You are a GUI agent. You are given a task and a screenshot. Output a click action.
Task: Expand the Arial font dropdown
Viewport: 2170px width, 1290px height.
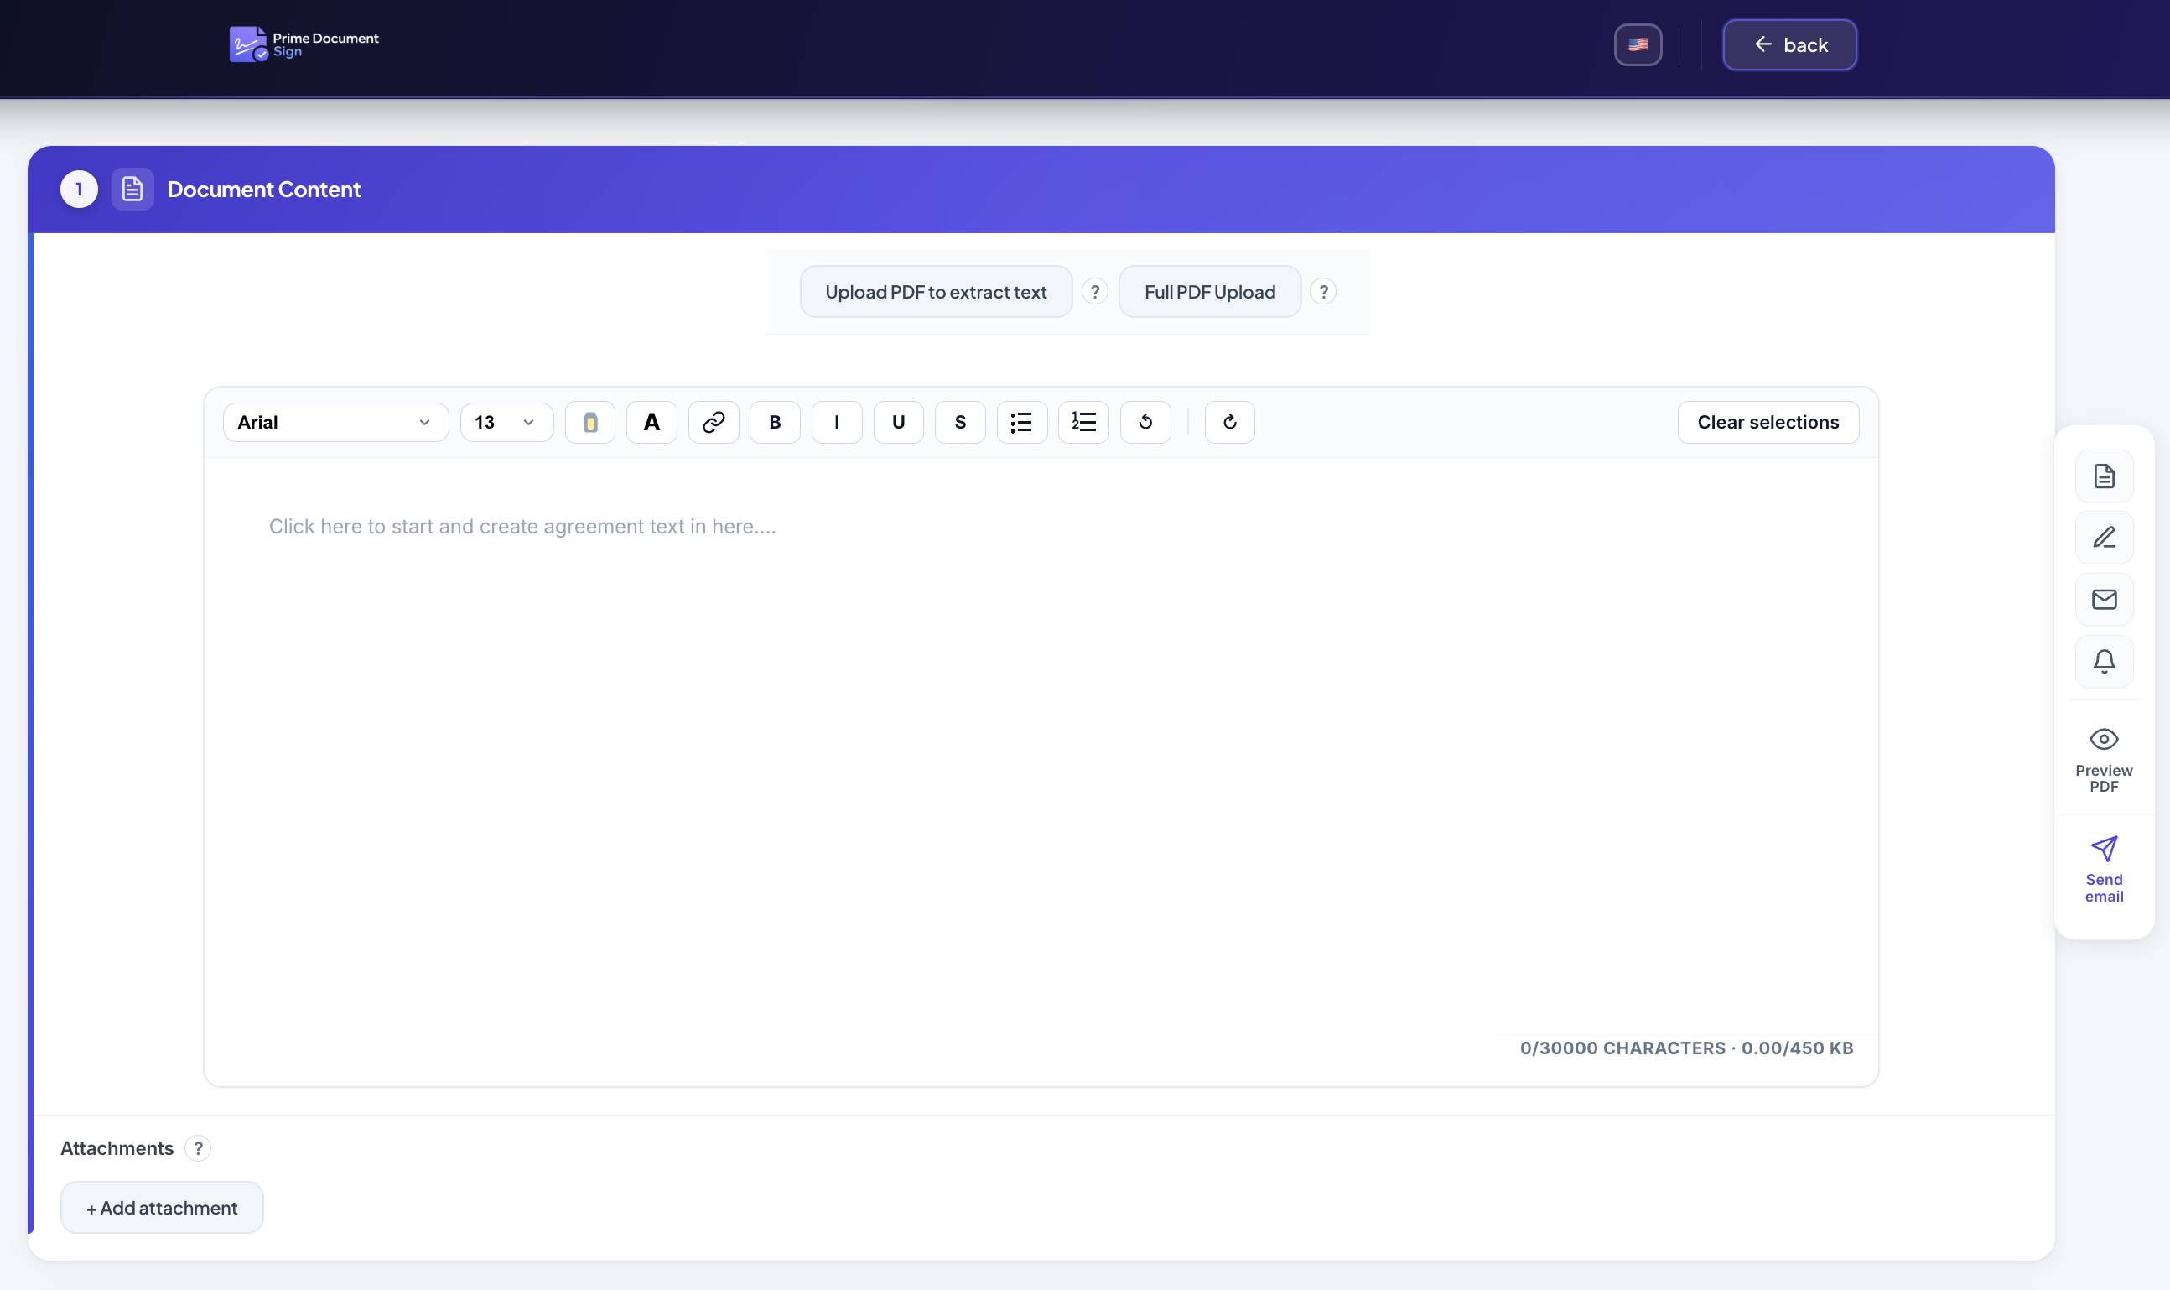[x=335, y=423]
